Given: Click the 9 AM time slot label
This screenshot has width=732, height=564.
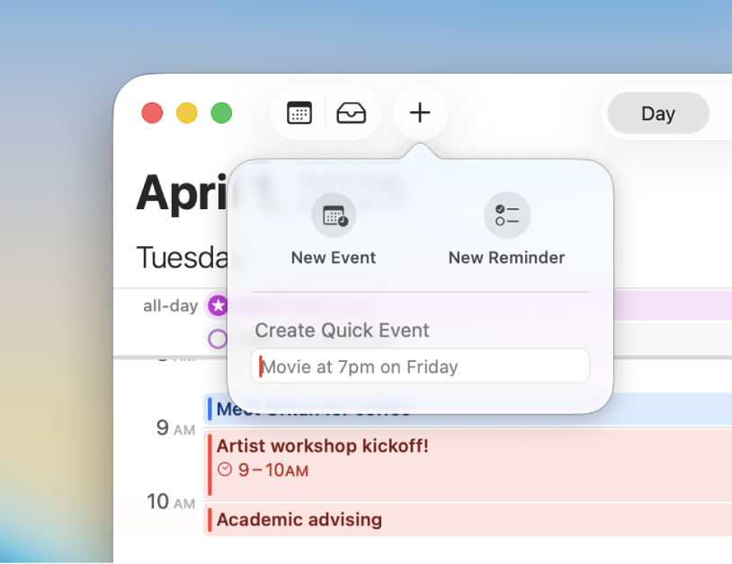Looking at the screenshot, I should pos(174,428).
